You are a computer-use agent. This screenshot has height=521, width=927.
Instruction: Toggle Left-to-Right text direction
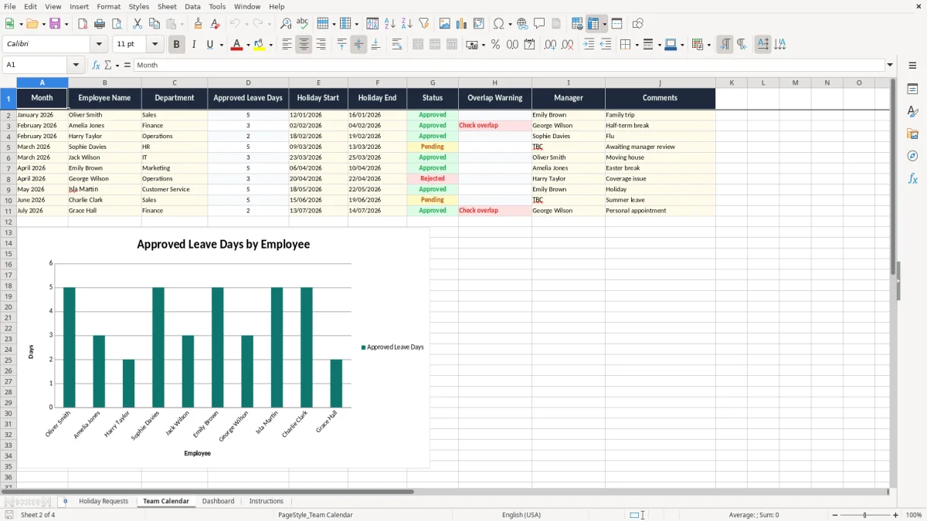point(725,45)
